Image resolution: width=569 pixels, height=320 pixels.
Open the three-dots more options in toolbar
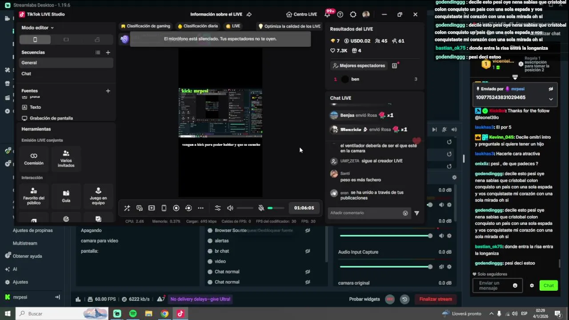coord(200,208)
